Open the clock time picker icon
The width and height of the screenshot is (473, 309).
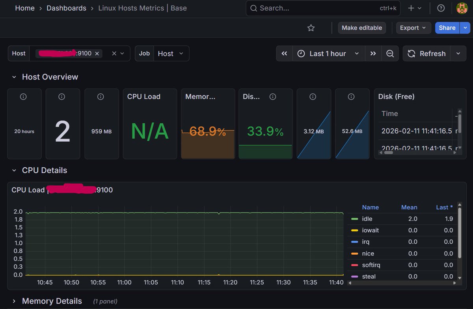point(301,54)
